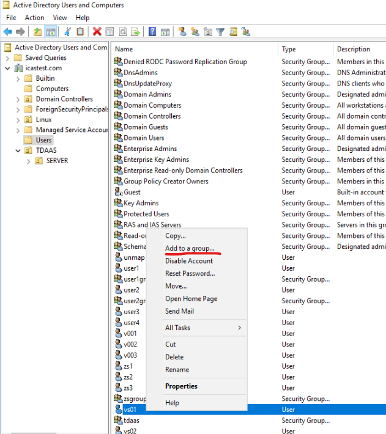Viewport: 386px width, 434px height.
Task: Open the View menu
Action: pyautogui.click(x=60, y=18)
